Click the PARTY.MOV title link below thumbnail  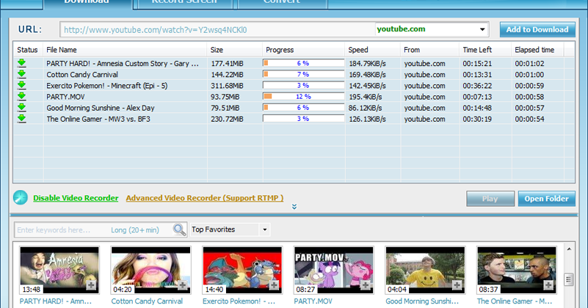(313, 301)
